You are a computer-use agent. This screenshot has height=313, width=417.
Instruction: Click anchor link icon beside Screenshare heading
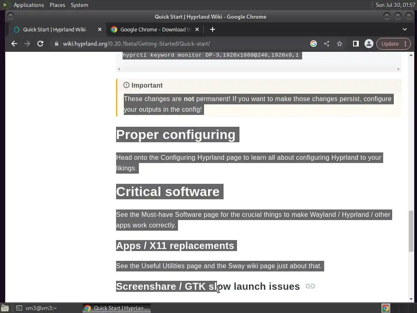click(310, 286)
